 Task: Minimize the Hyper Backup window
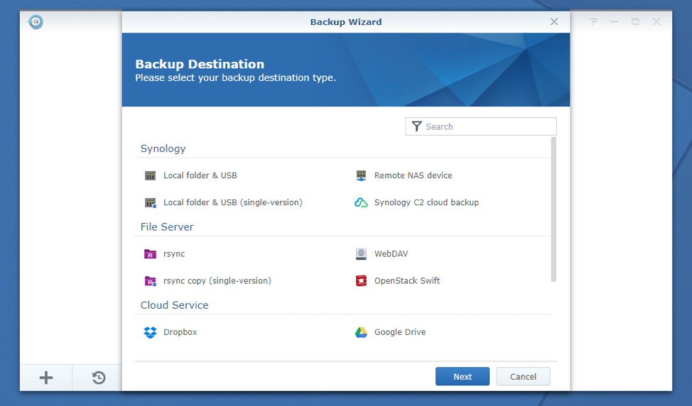pyautogui.click(x=614, y=21)
